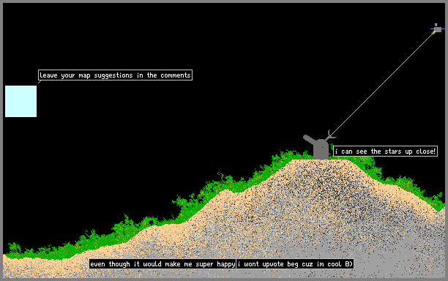Screen dimensions: 448x281
Task: Click the light blue square block
Action: pos(20,101)
